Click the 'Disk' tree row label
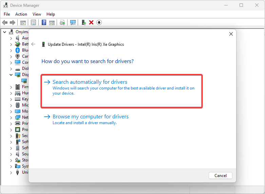This screenshot has height=194, width=265. [25, 69]
